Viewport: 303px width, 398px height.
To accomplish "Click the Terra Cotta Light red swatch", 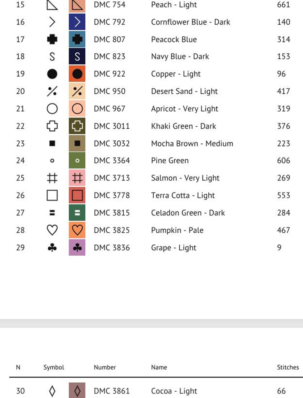I will coord(77,195).
